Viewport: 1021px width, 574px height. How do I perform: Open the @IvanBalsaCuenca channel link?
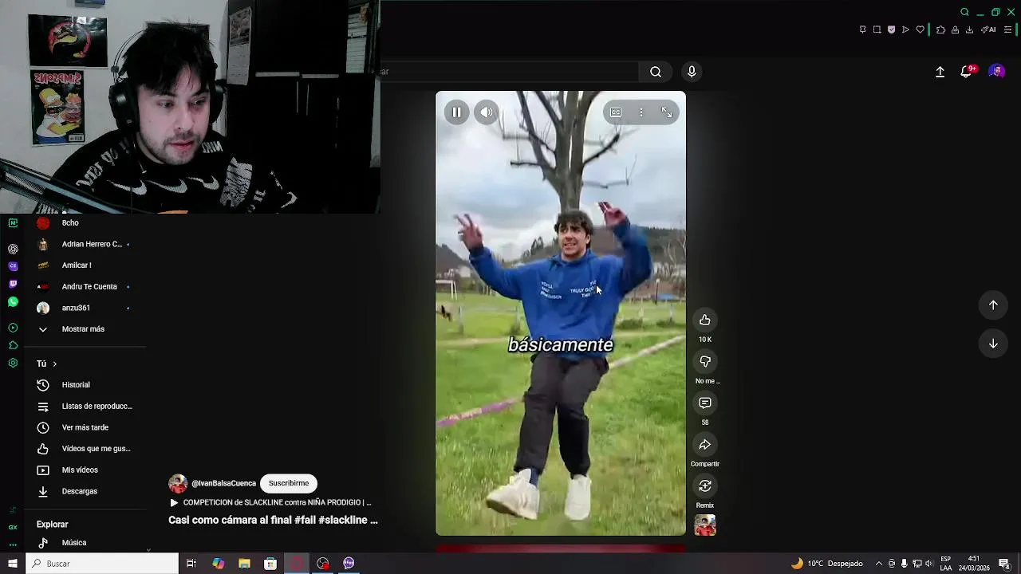tap(223, 483)
